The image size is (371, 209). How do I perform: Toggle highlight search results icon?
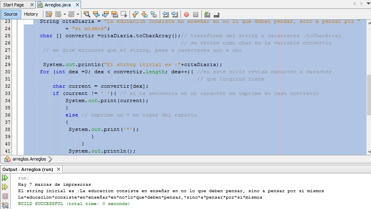[x=115, y=14]
